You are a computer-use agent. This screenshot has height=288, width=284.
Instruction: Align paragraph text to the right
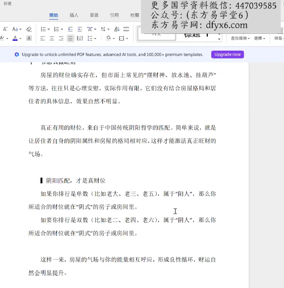(x=61, y=38)
